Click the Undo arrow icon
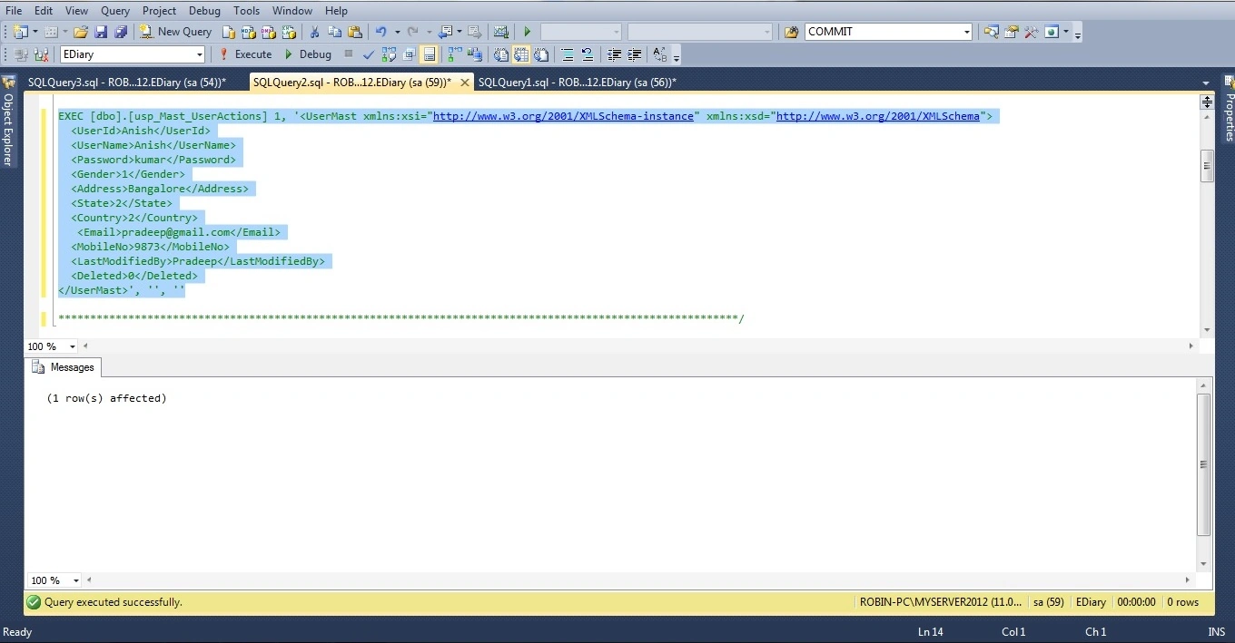Screen dimensions: 1235x643 pos(381,32)
